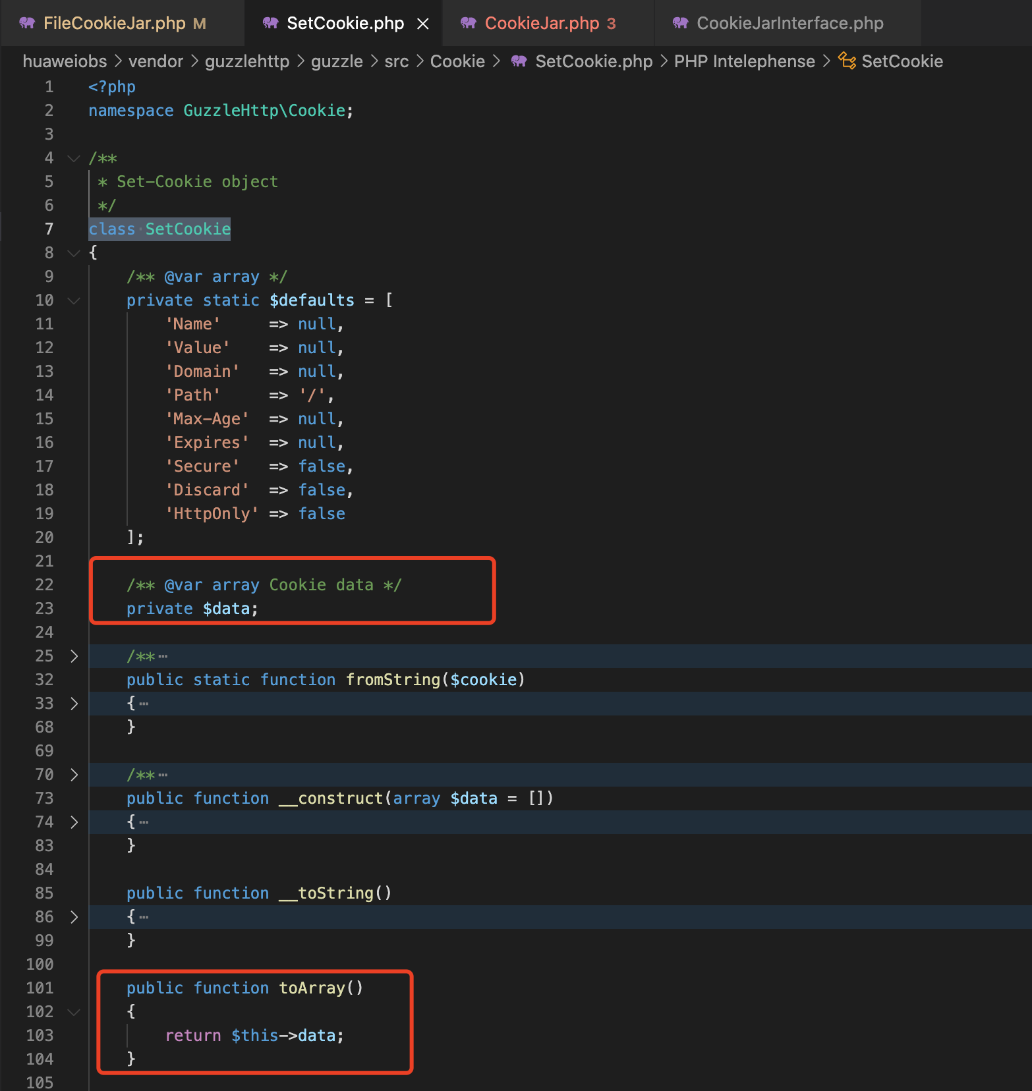Collapse the toArray function at line 102
The height and width of the screenshot is (1091, 1032).
74,1012
